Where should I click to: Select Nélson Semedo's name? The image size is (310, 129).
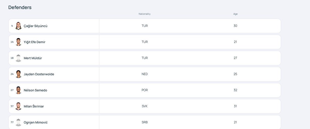(x=35, y=90)
